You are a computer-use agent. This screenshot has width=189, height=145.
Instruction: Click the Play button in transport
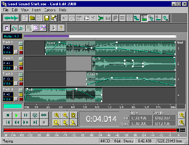click(17, 115)
